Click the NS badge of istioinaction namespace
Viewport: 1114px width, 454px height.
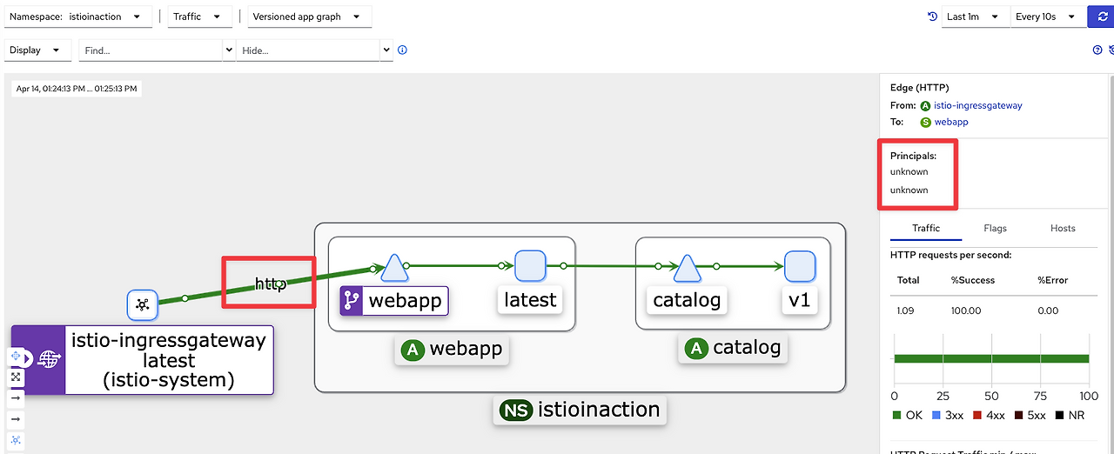point(514,410)
